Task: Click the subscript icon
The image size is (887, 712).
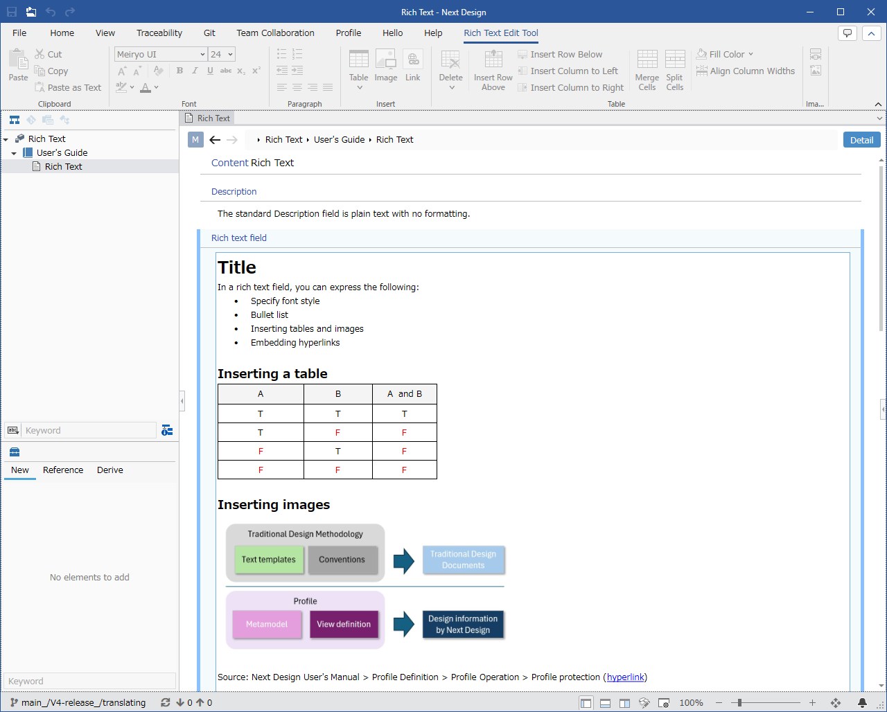Action: [241, 71]
